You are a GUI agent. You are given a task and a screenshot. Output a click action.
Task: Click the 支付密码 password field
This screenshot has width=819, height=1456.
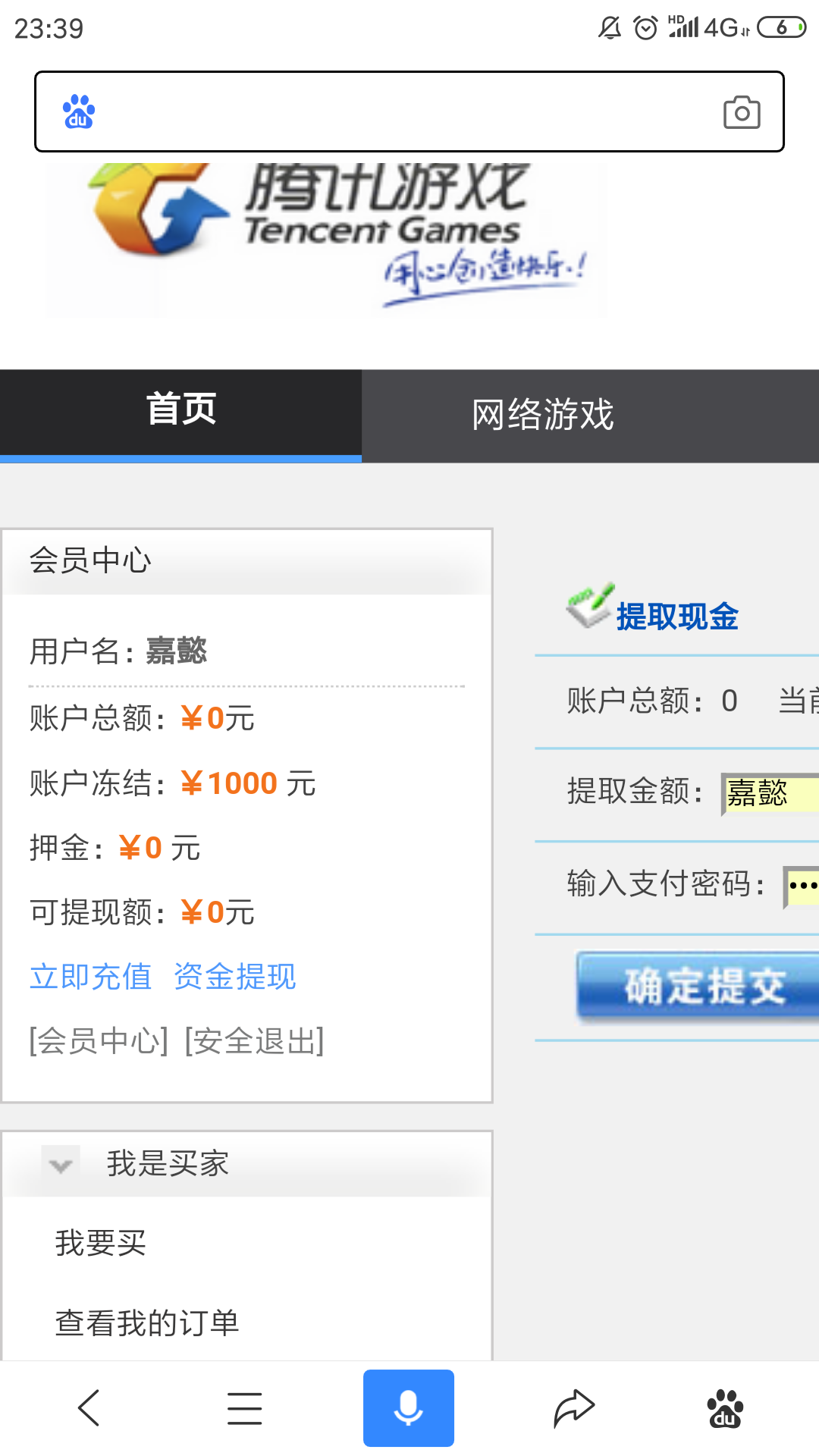pyautogui.click(x=800, y=882)
